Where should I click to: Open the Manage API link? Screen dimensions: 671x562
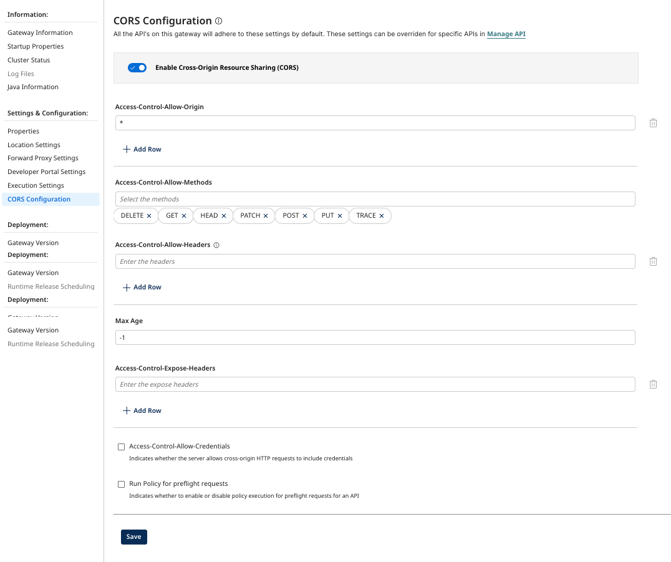tap(506, 34)
